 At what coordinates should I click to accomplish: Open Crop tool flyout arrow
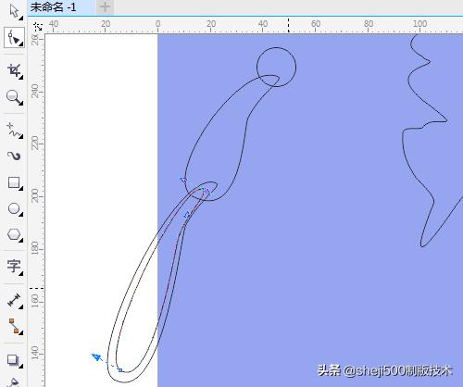(x=20, y=77)
